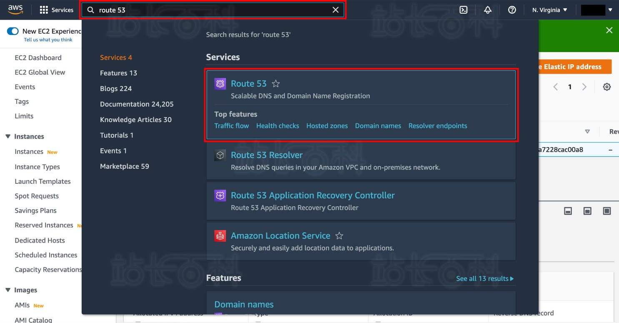Open Savings Plans in the sidebar

click(x=35, y=210)
